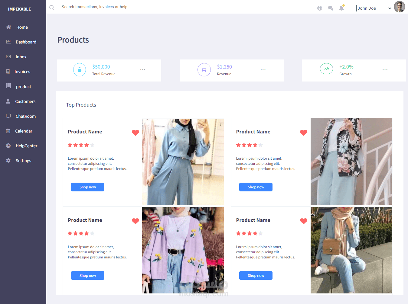Open the $1,250 Revenue card options dots
The width and height of the screenshot is (408, 304).
tap(263, 69)
